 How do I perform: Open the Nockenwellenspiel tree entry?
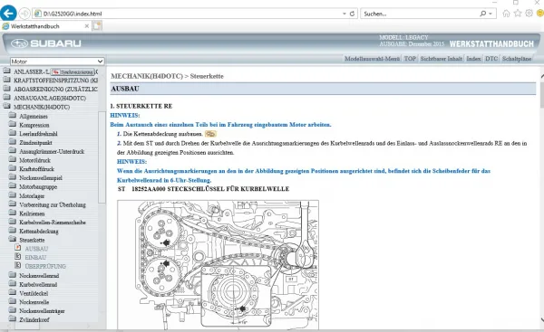[40, 178]
